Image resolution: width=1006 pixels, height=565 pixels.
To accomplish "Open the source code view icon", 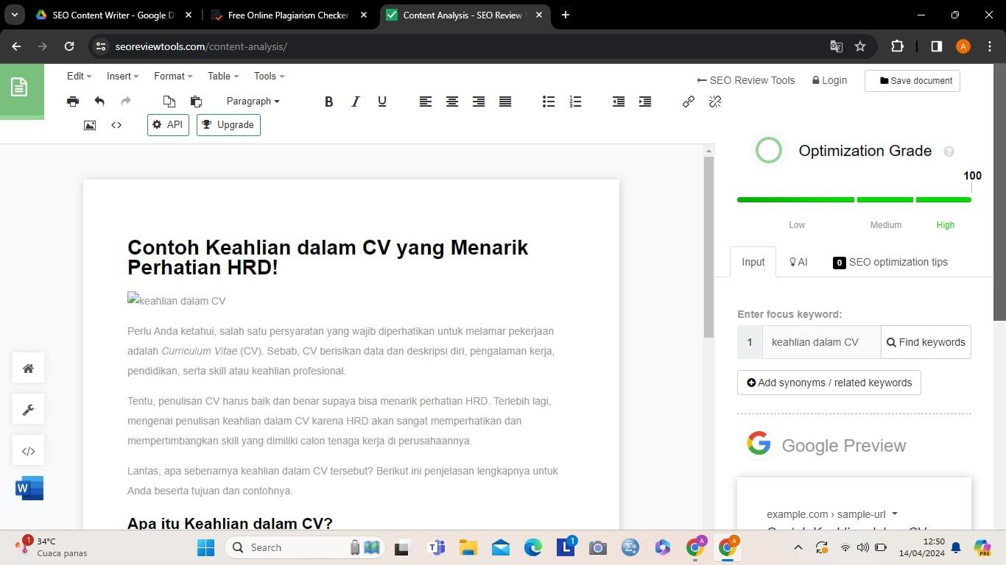I will 116,125.
